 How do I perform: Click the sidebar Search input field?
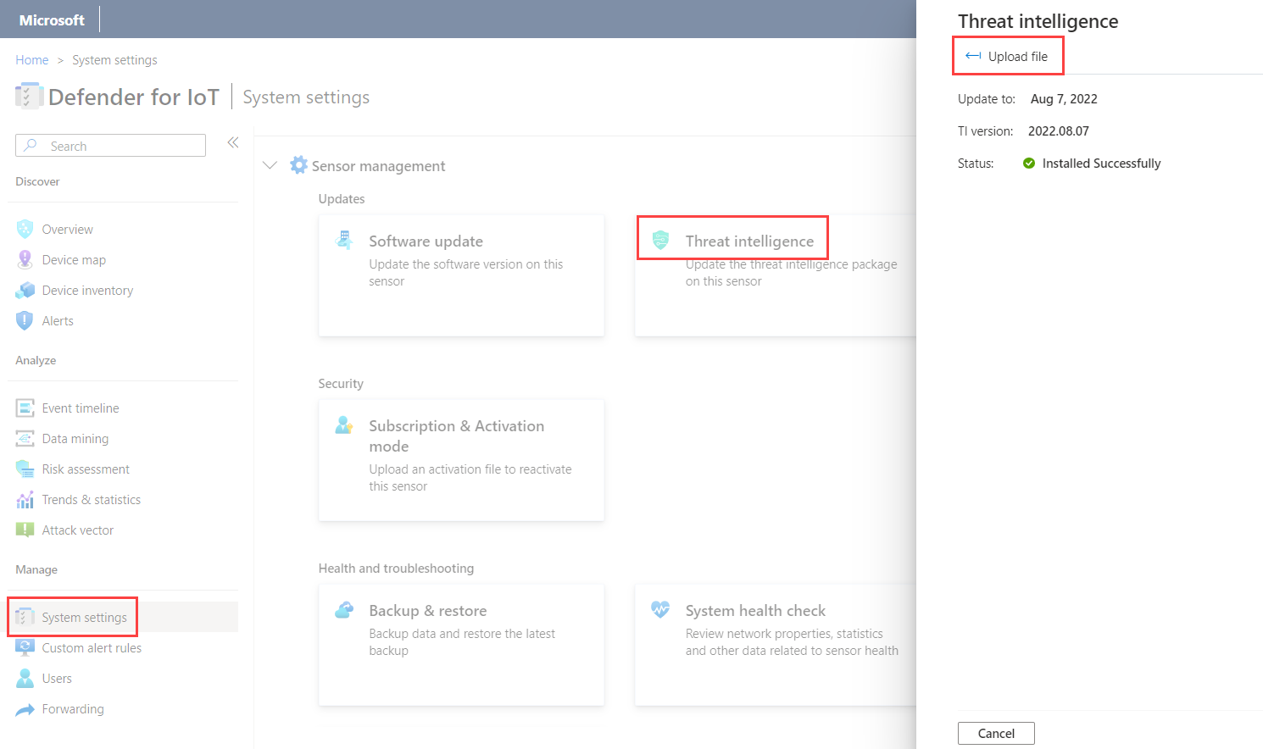(119, 146)
